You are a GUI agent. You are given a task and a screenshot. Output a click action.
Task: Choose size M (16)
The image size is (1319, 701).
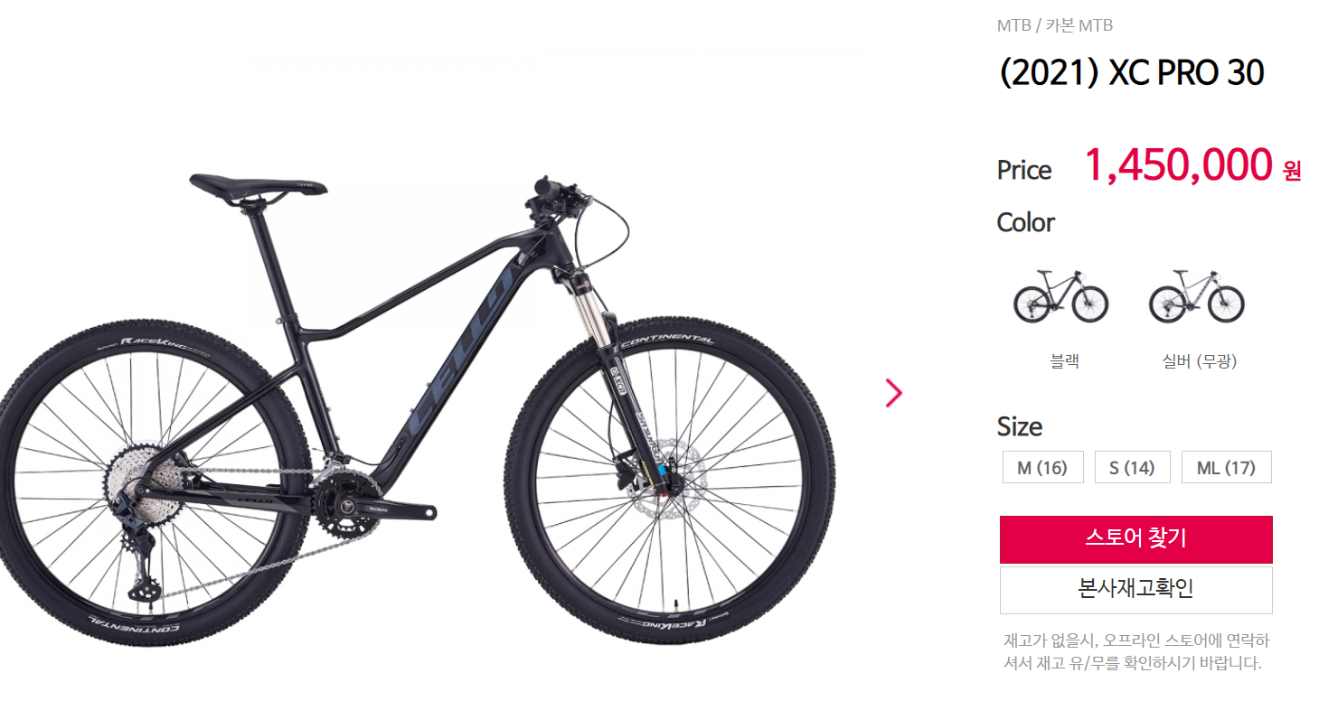1042,468
